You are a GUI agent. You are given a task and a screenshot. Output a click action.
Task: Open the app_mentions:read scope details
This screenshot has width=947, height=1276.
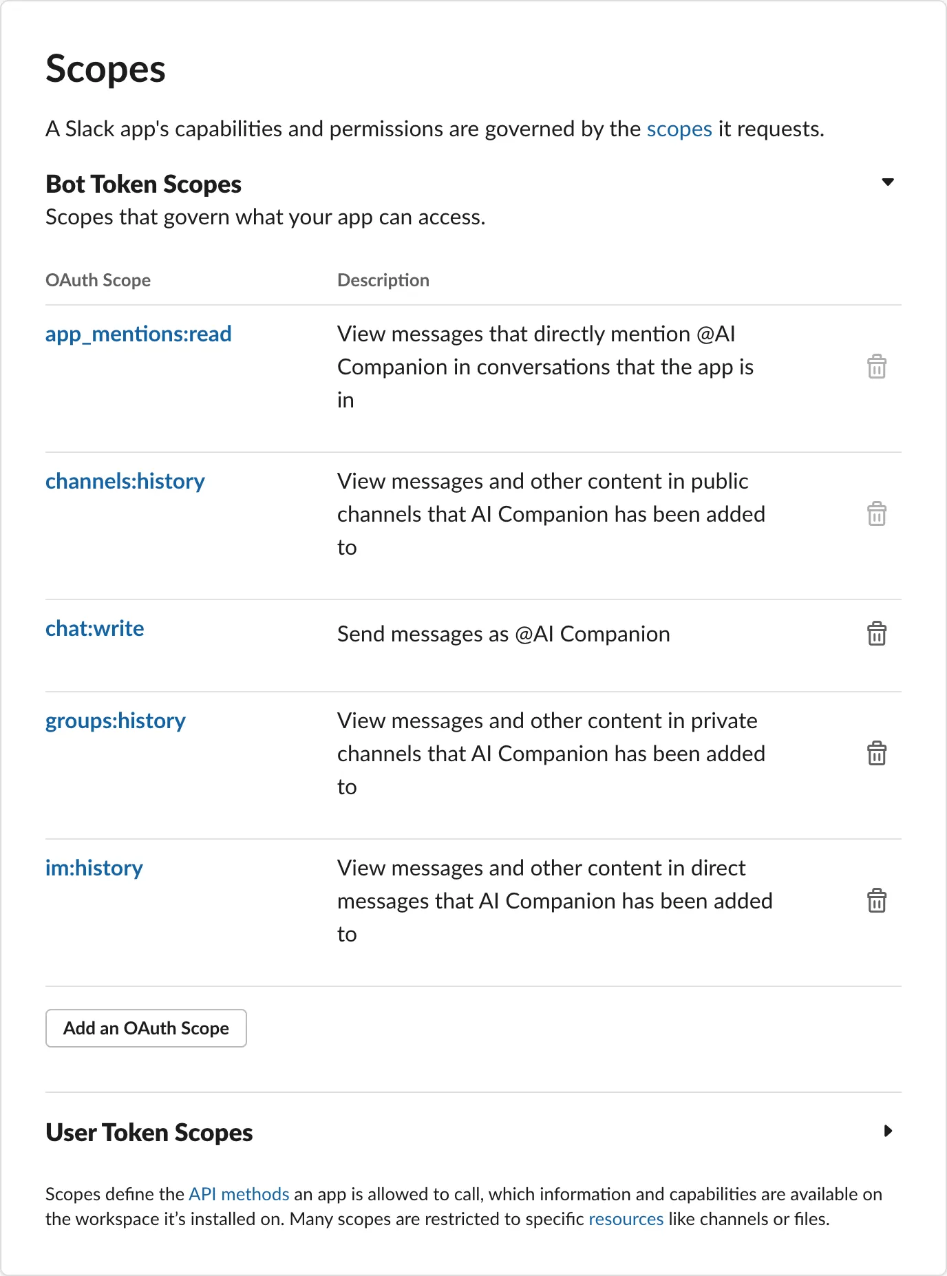138,334
